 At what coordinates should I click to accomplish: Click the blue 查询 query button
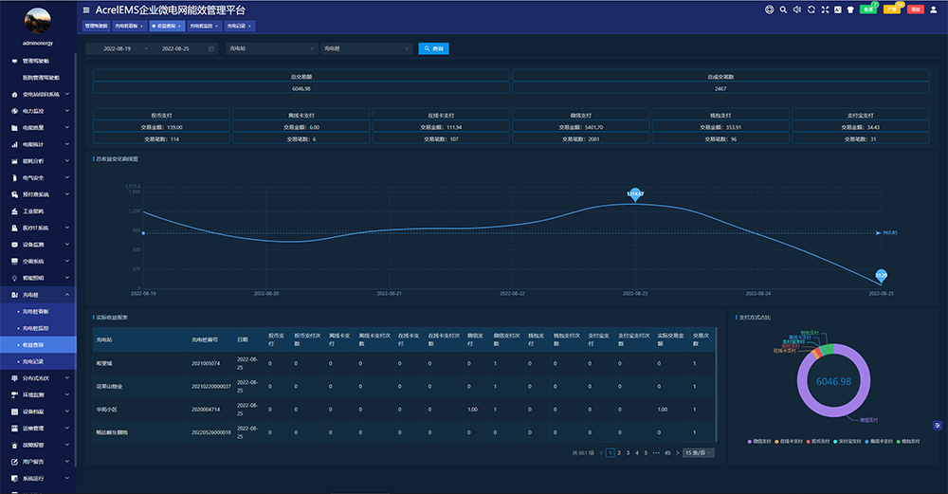tap(433, 48)
